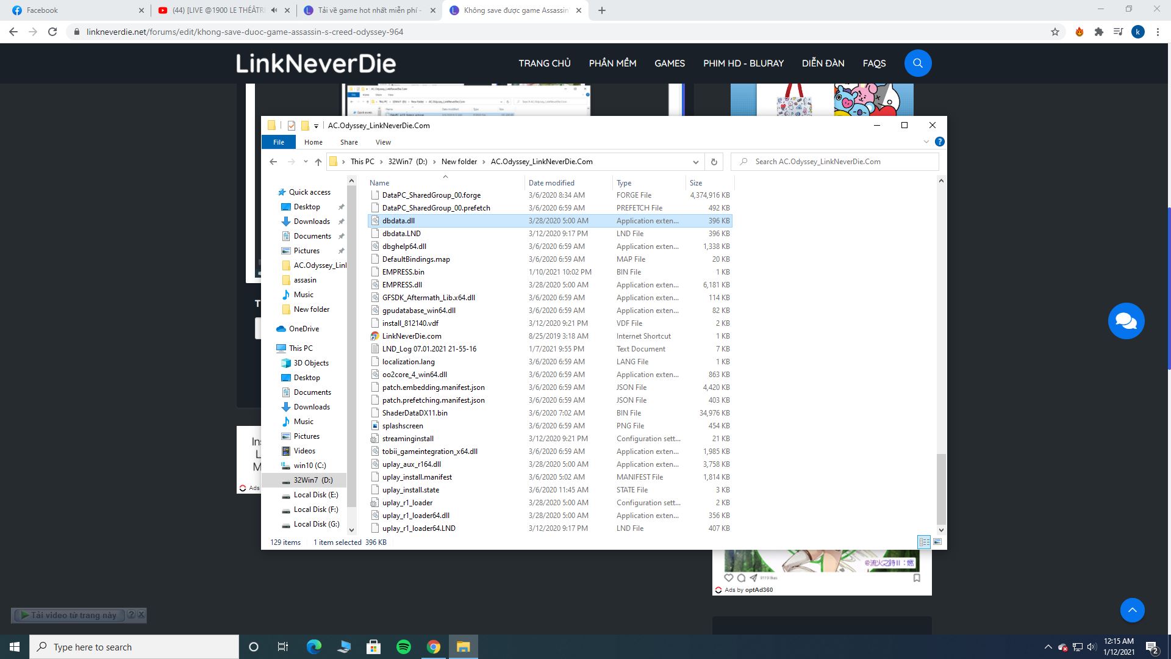Click the up directory arrow icon
This screenshot has width=1171, height=659.
(320, 162)
